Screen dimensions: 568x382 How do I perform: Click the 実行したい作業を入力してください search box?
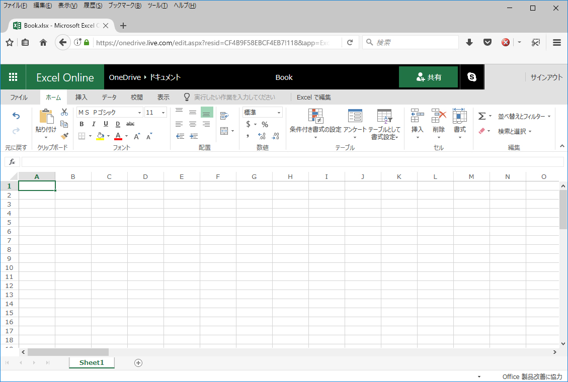(x=234, y=98)
